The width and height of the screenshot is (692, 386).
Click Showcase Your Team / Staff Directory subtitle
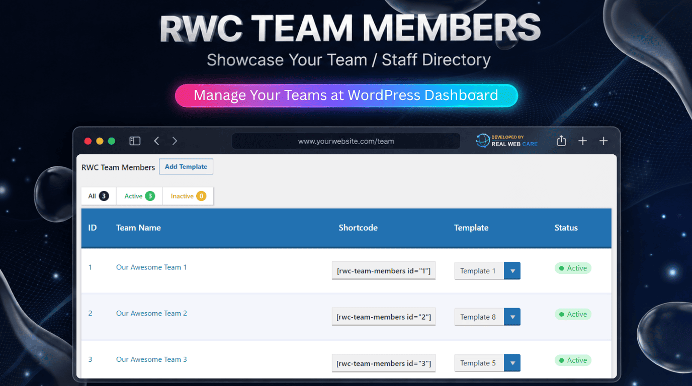coord(349,60)
